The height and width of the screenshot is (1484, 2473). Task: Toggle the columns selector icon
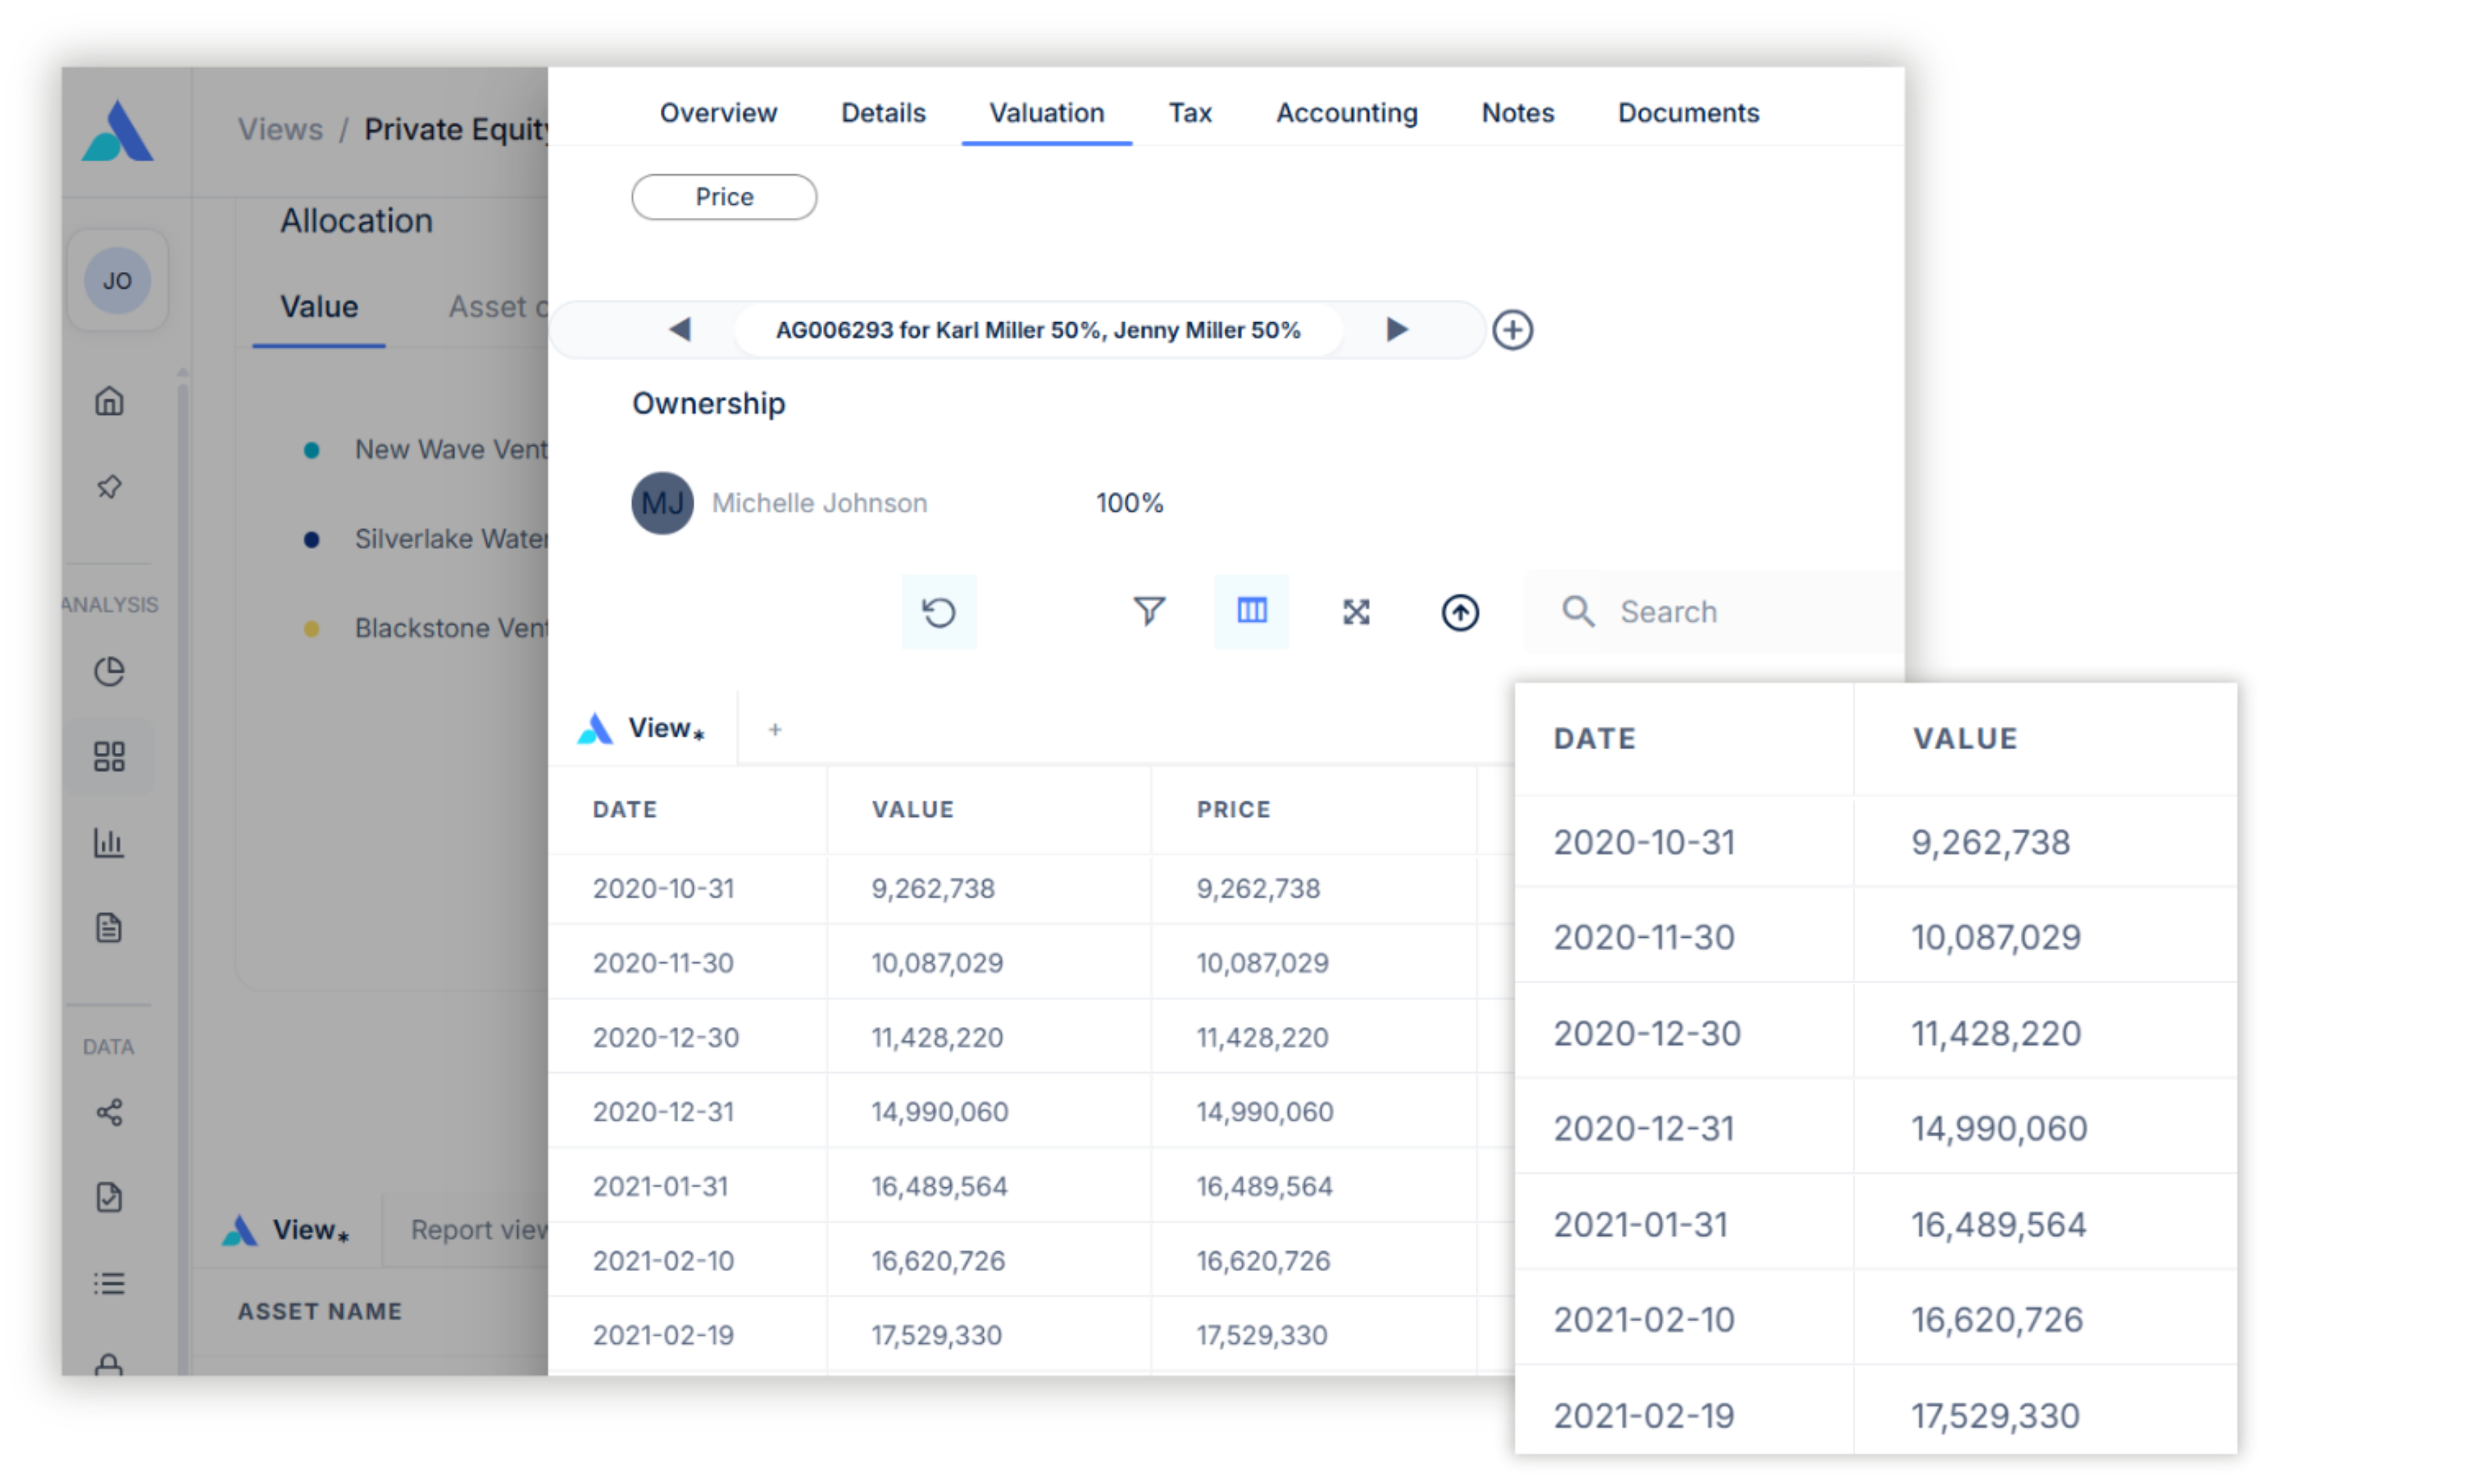1252,611
